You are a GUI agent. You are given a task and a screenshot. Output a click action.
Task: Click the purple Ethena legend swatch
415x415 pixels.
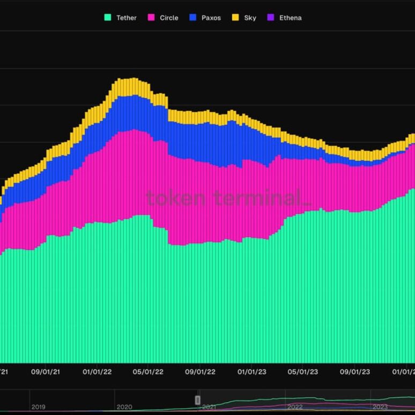(x=271, y=18)
